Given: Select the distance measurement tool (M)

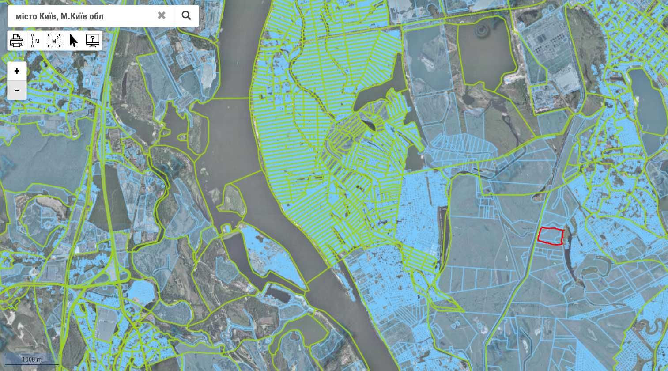Looking at the screenshot, I should [x=36, y=41].
